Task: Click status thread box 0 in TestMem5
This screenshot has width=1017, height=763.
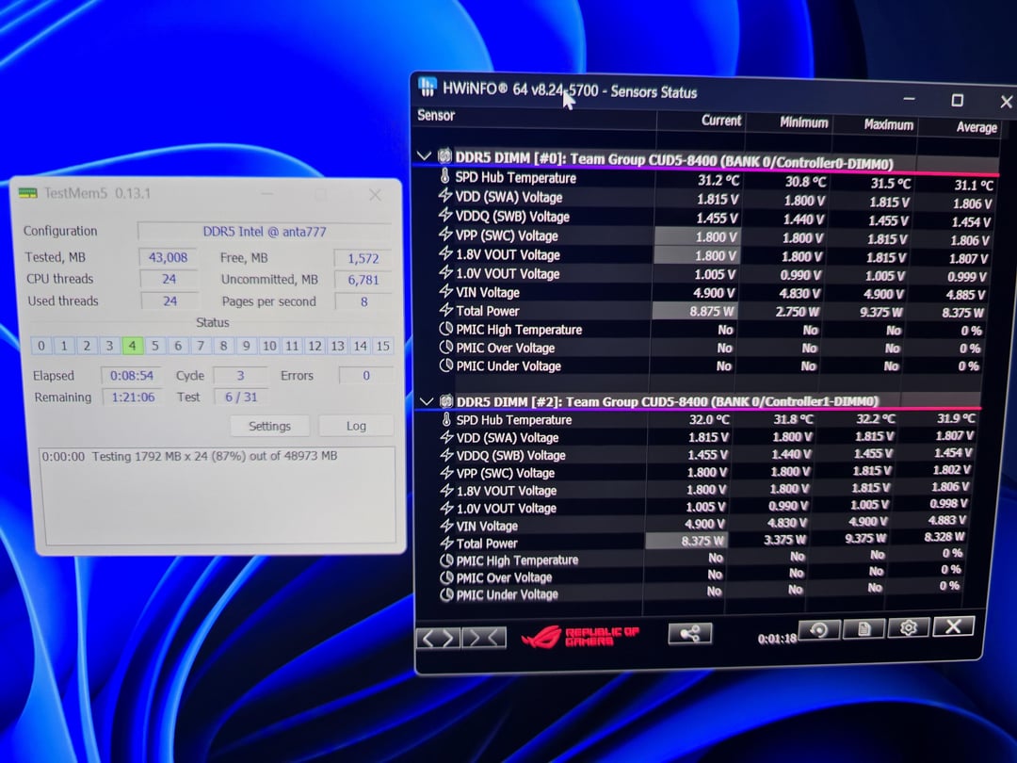Action: (41, 345)
